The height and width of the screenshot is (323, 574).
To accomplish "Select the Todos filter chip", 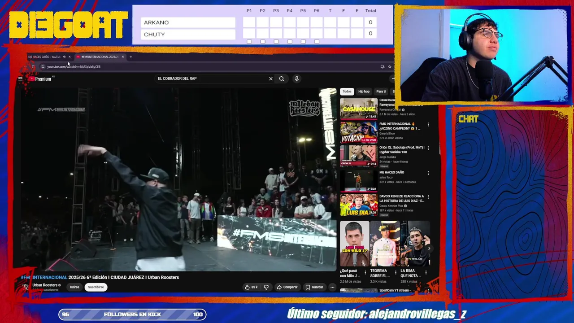I will click(x=347, y=92).
